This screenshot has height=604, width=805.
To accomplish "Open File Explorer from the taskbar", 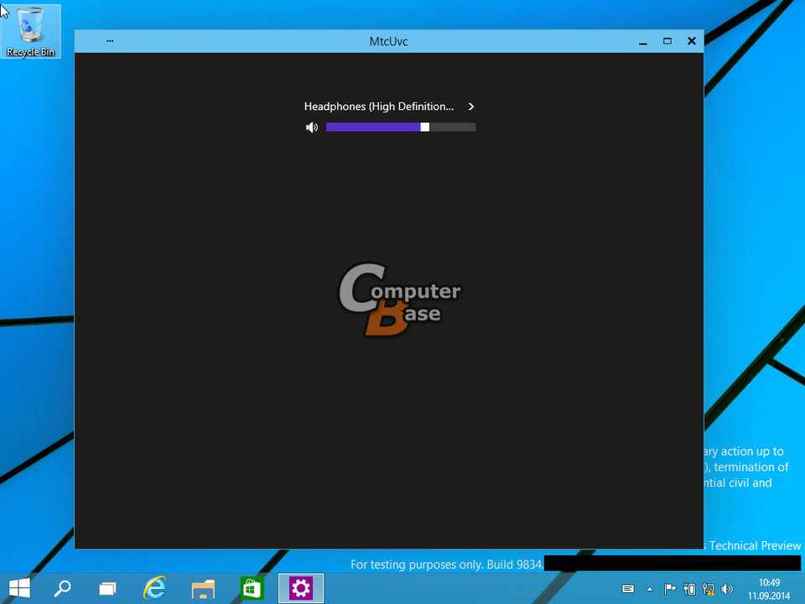I will 203,588.
